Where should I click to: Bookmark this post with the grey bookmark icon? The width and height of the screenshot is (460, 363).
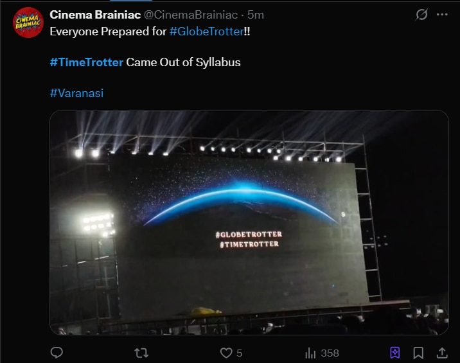[x=418, y=353]
